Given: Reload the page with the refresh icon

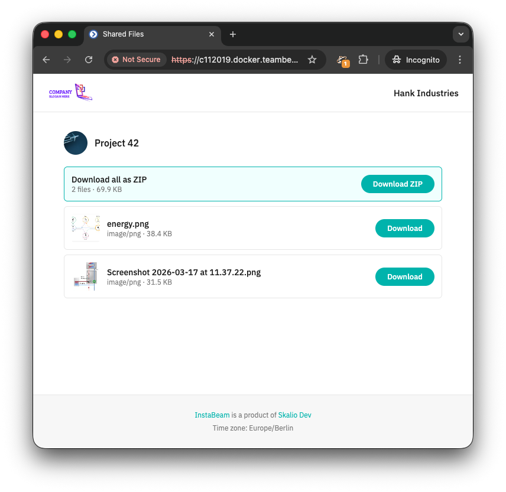Looking at the screenshot, I should (x=89, y=60).
